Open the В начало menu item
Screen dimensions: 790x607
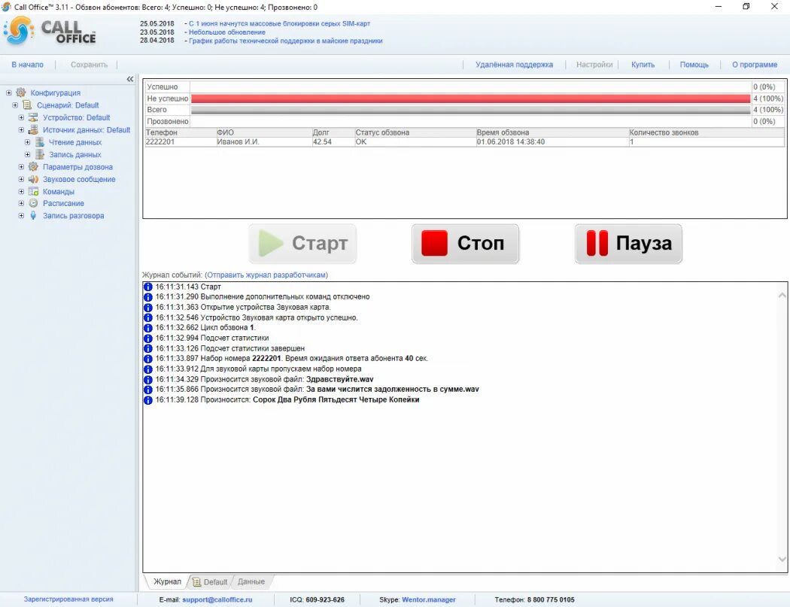click(27, 65)
